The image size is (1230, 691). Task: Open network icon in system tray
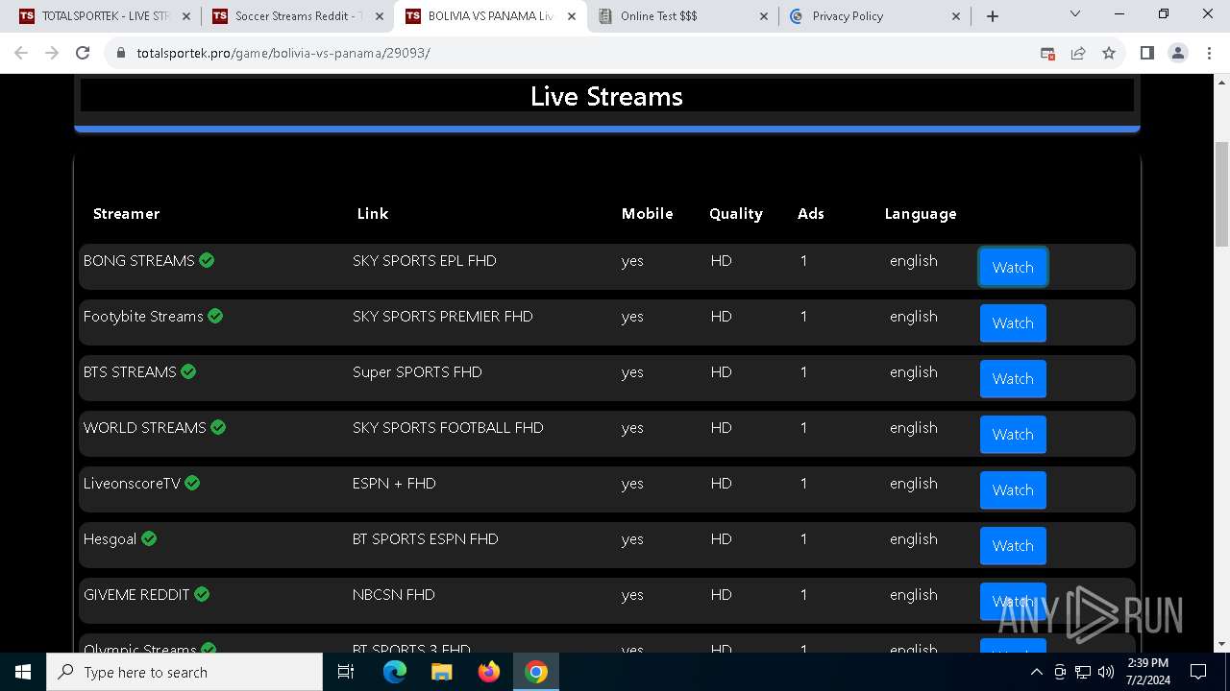point(1083,672)
